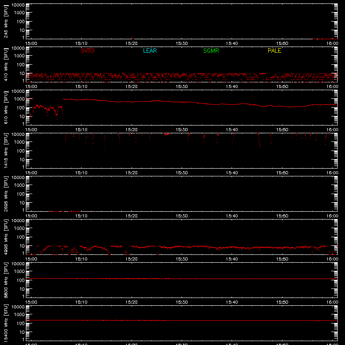Select the '245 MHz [SFU]' axis title
This screenshot has width=345, height=345.
pos(6,21)
